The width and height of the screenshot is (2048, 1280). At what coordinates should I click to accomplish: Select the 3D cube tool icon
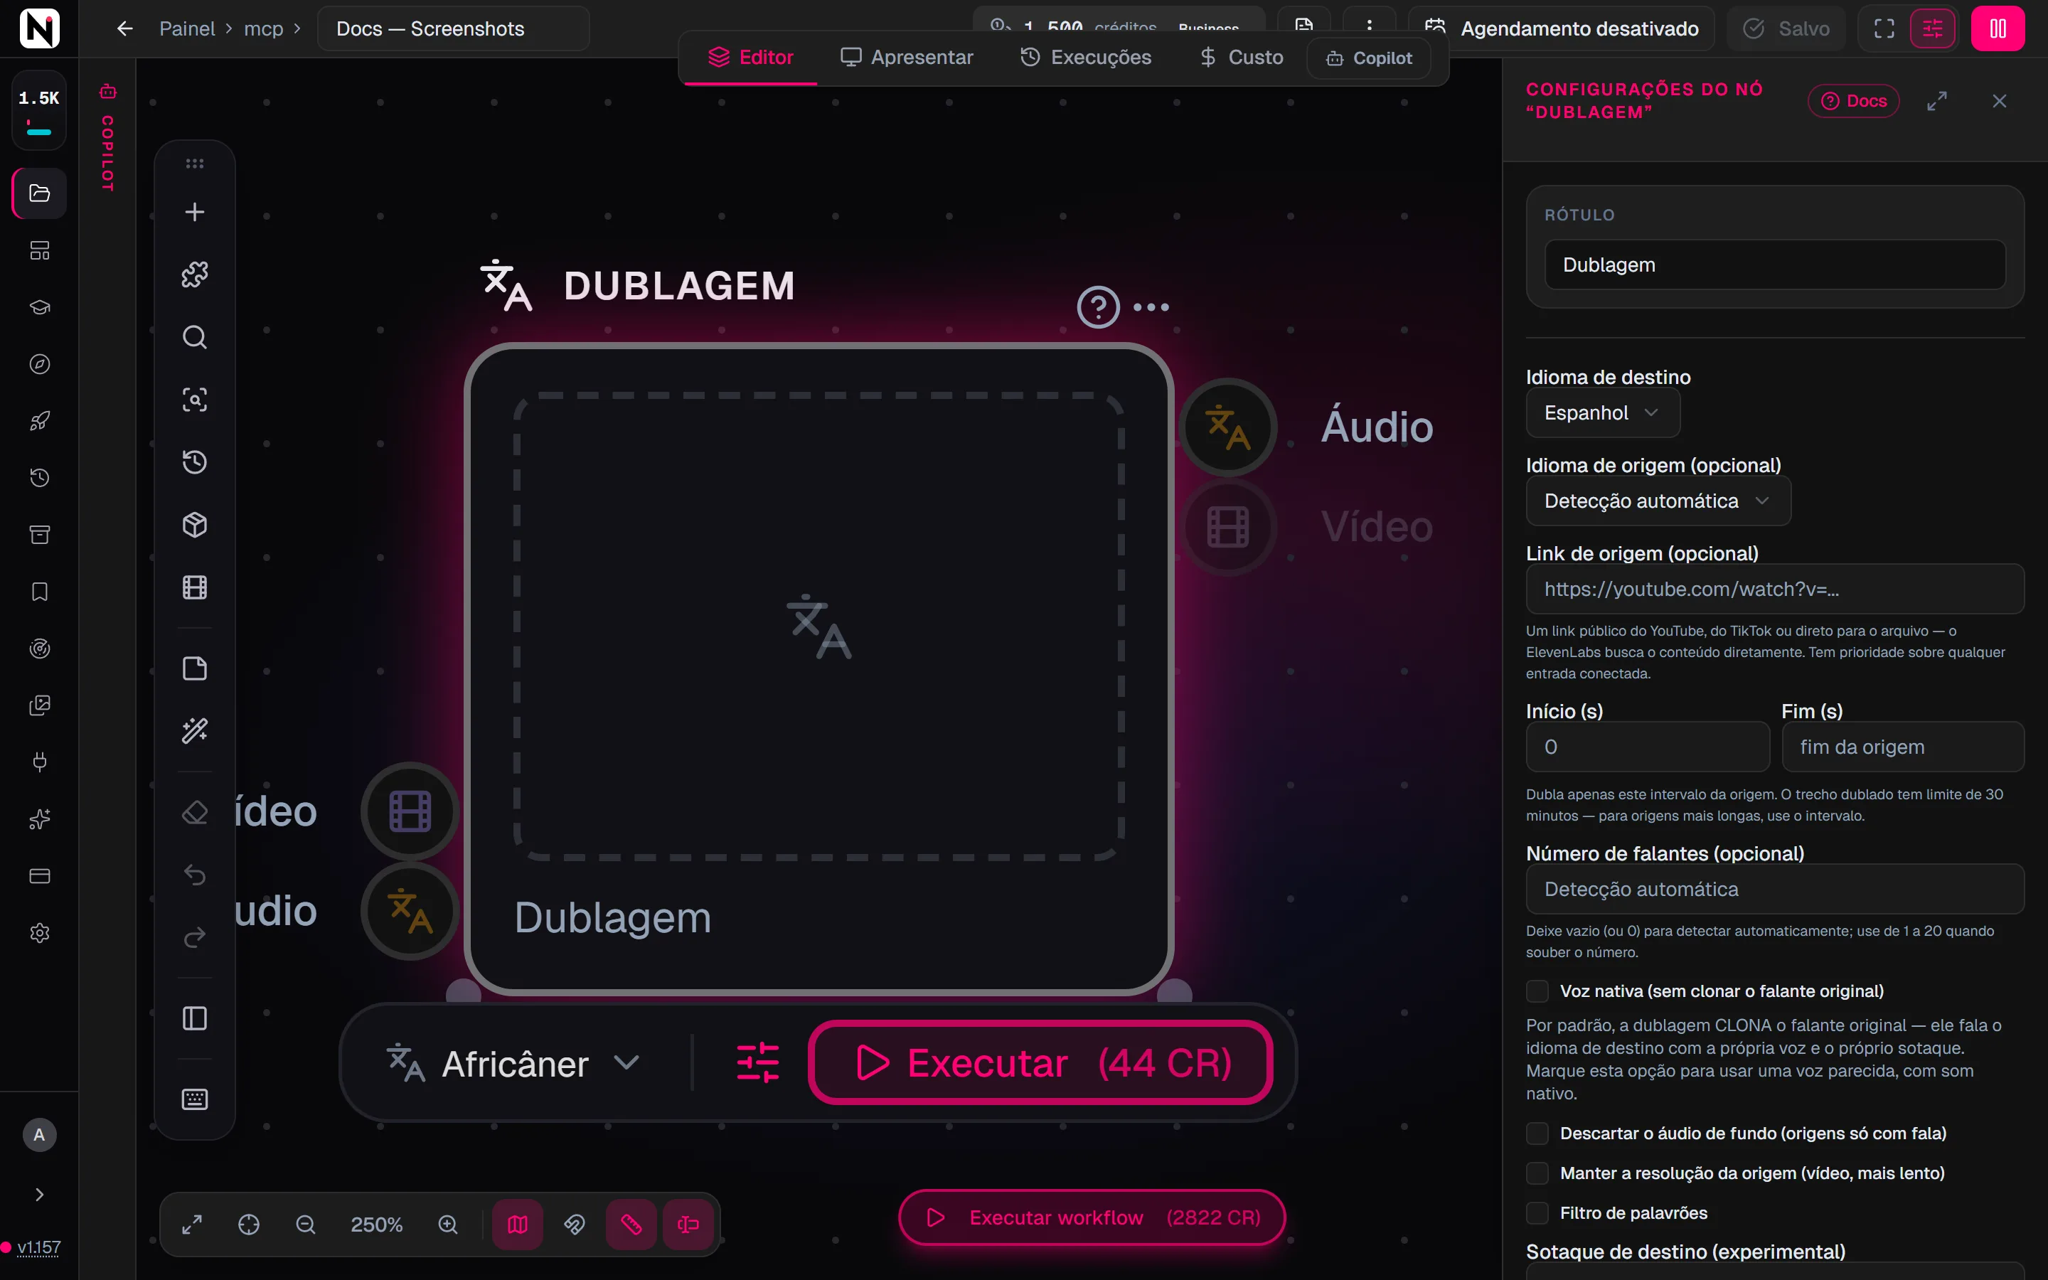tap(195, 525)
